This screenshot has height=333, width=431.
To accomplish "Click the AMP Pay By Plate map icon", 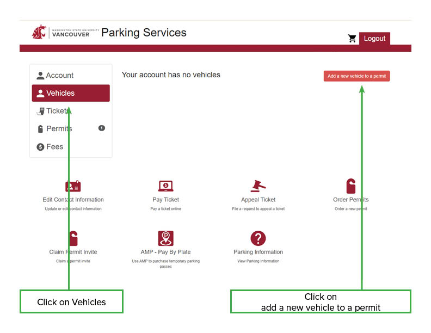I will (x=166, y=238).
